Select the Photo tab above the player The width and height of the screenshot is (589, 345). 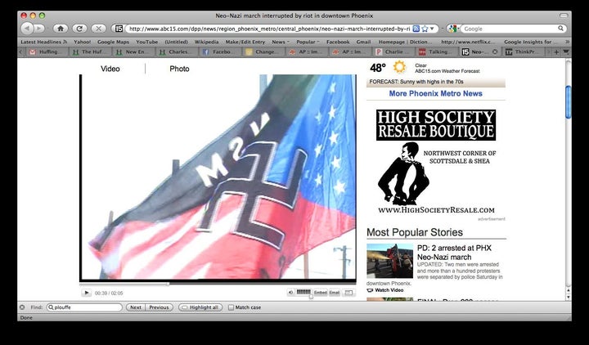coord(179,69)
